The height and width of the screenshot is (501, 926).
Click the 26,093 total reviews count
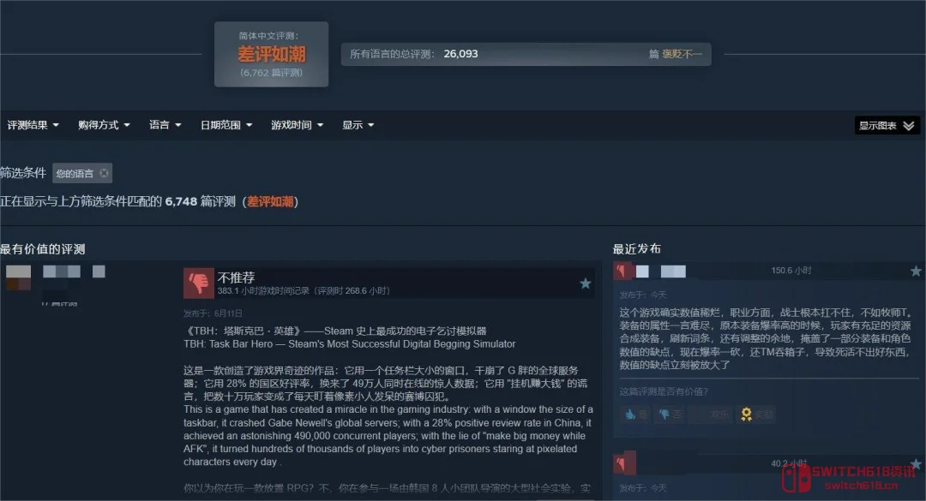(x=460, y=54)
